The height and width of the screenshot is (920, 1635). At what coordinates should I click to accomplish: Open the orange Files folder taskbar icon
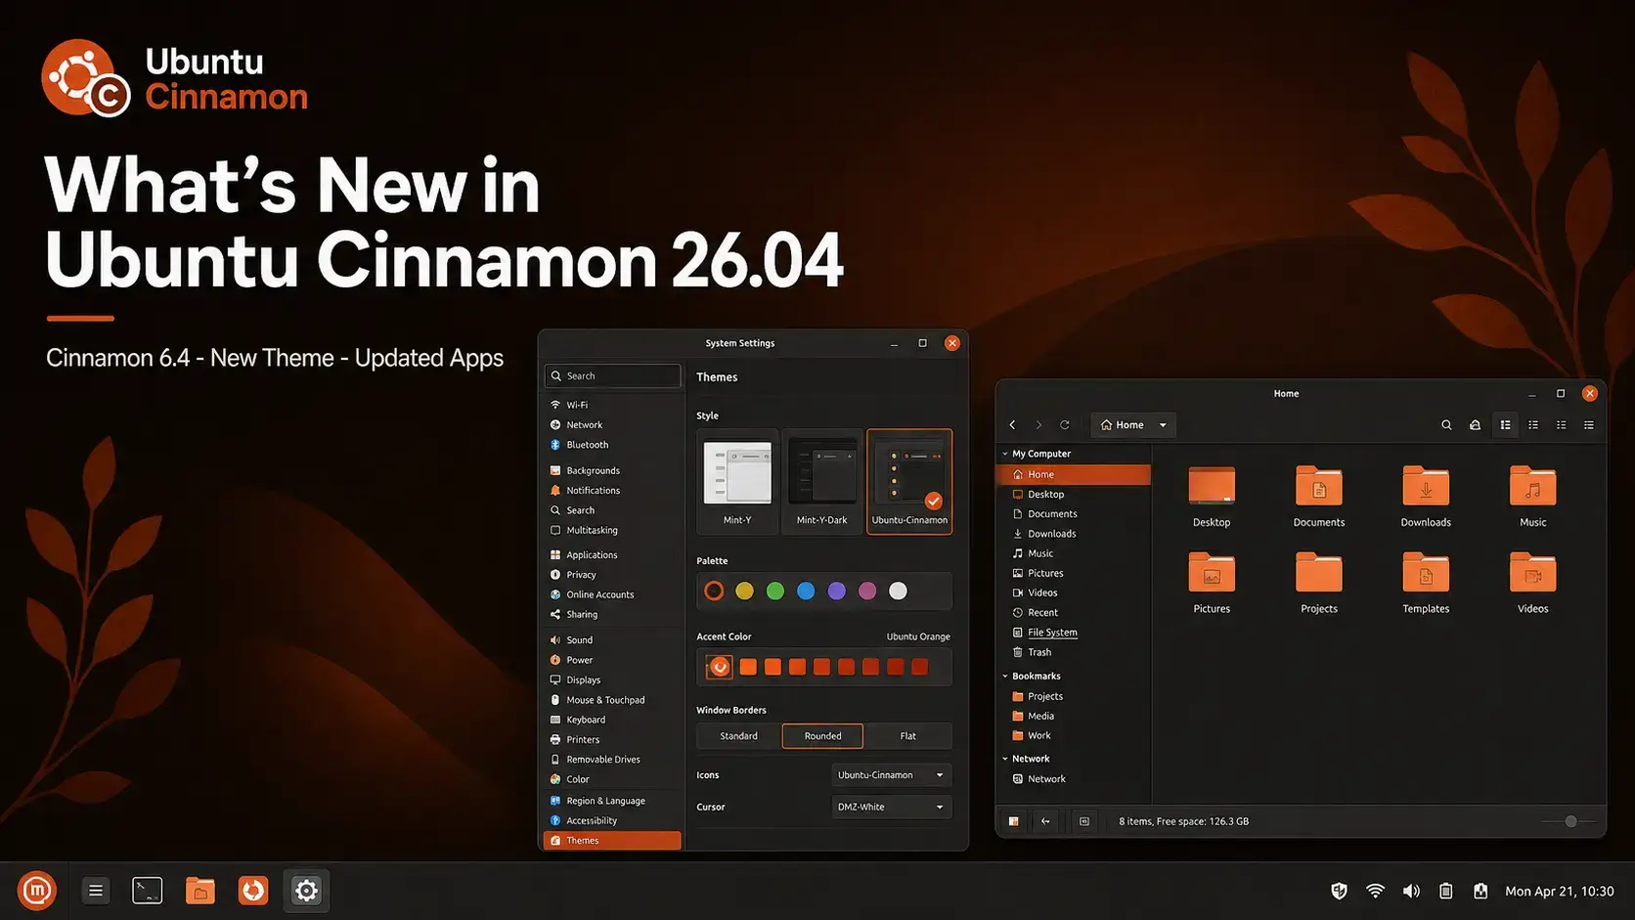coord(200,891)
